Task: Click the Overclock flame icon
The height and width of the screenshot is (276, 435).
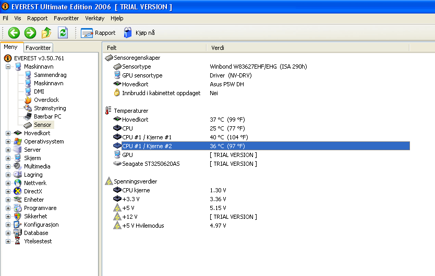Action: pyautogui.click(x=28, y=100)
